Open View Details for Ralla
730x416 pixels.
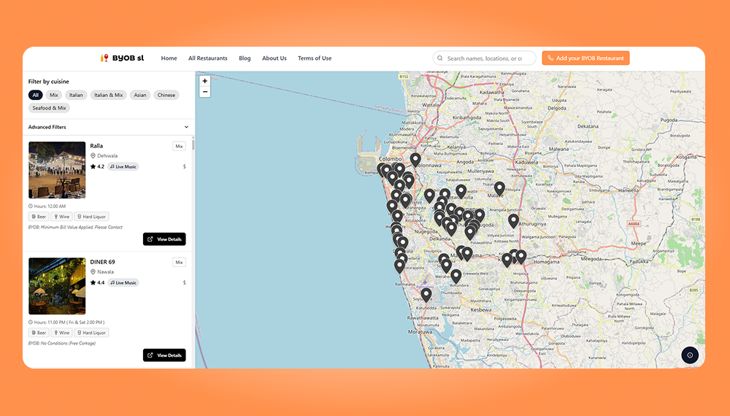tap(164, 239)
